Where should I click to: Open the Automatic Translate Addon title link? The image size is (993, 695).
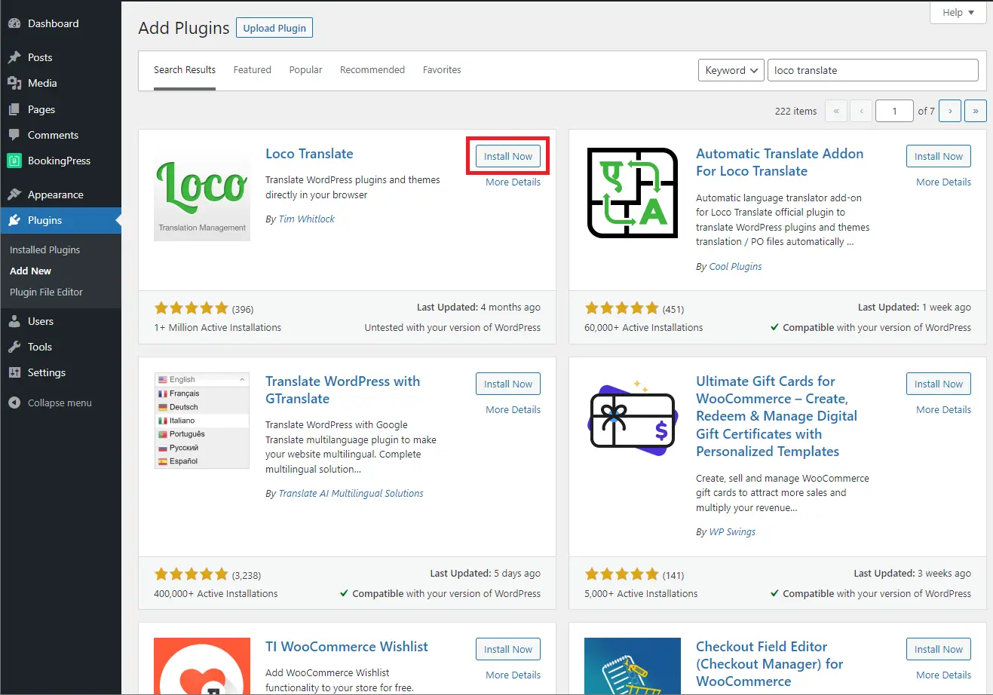click(780, 162)
